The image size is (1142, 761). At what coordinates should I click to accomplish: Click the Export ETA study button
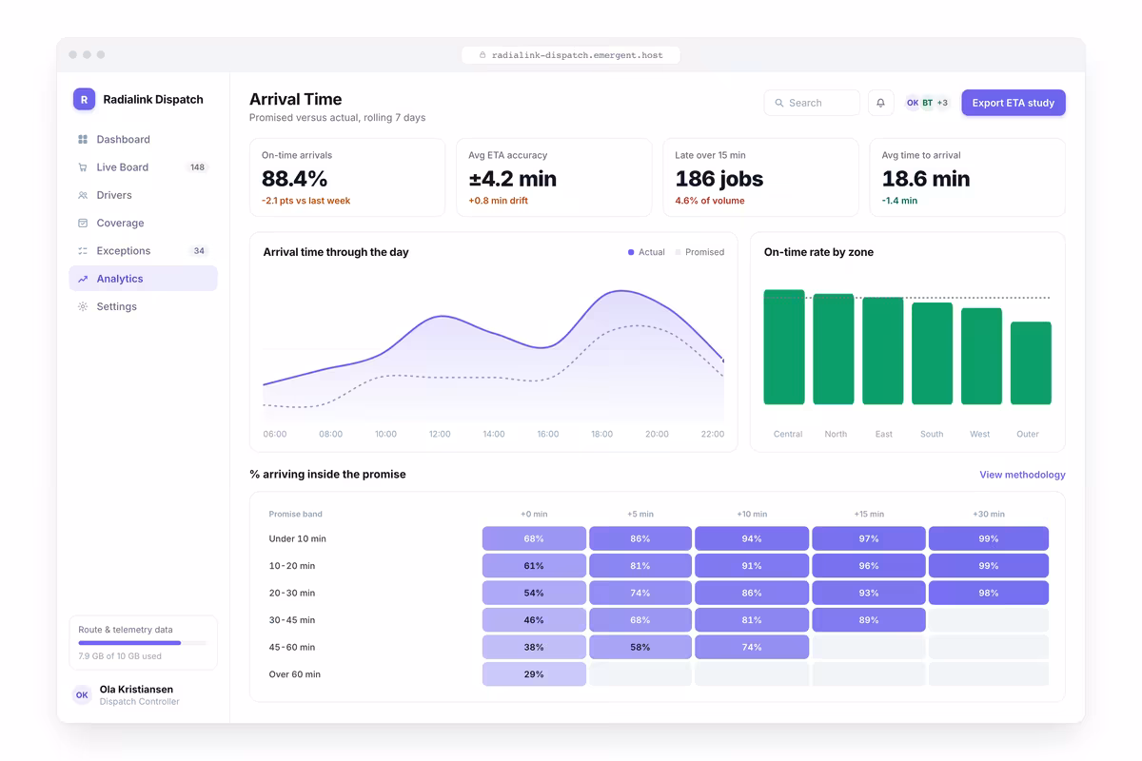point(1014,103)
